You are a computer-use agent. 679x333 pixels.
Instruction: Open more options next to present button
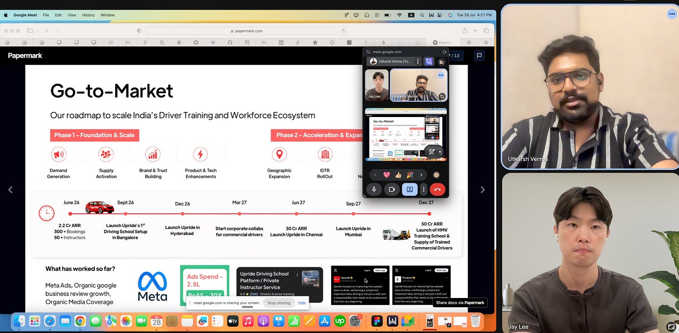point(423,189)
